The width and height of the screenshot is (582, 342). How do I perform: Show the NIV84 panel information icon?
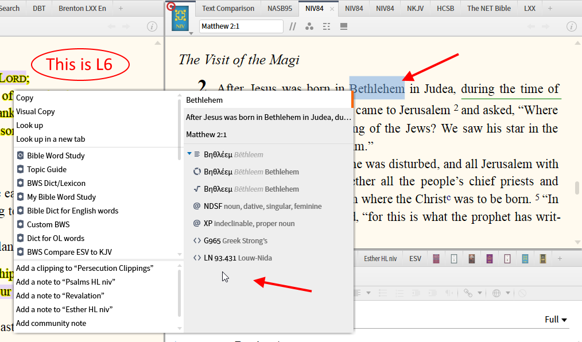click(571, 26)
